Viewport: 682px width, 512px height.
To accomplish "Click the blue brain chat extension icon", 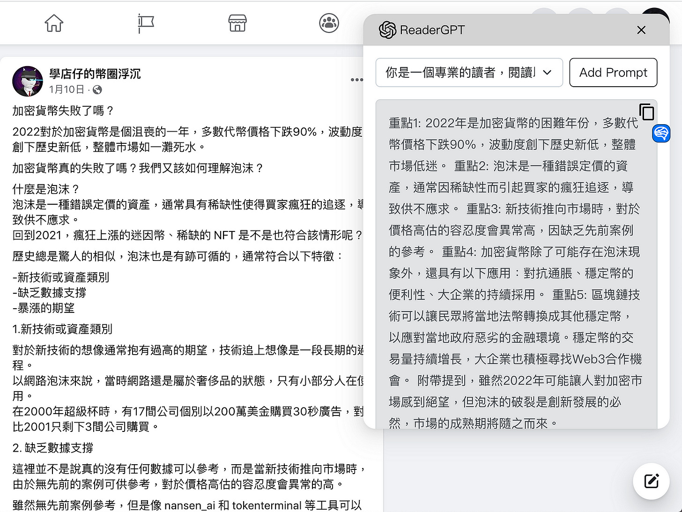I will point(661,134).
